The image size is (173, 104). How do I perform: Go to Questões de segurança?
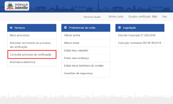pyautogui.click(x=86, y=73)
